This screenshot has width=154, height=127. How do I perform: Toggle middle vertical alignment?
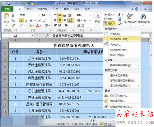(60, 15)
